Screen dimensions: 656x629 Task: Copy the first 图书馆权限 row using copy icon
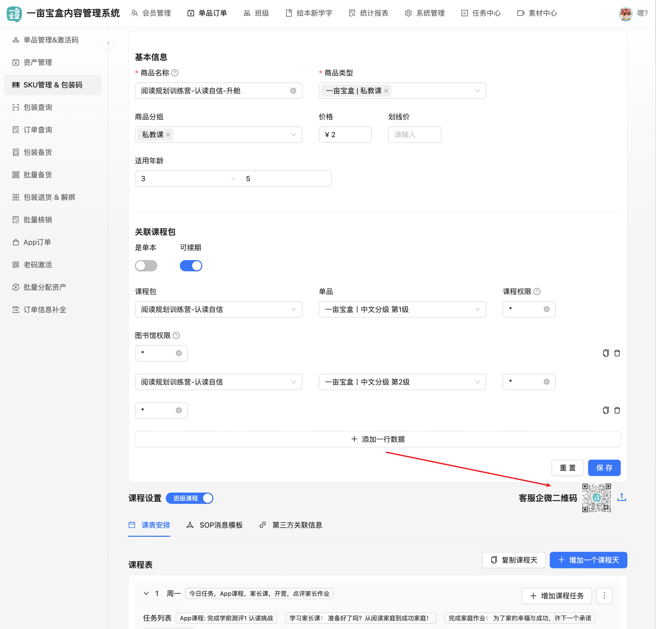click(605, 353)
